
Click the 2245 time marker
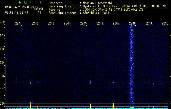click(x=83, y=23)
